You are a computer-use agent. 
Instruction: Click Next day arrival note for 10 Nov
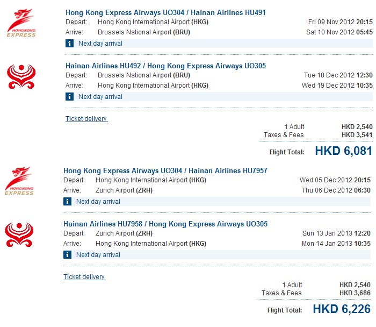point(100,44)
